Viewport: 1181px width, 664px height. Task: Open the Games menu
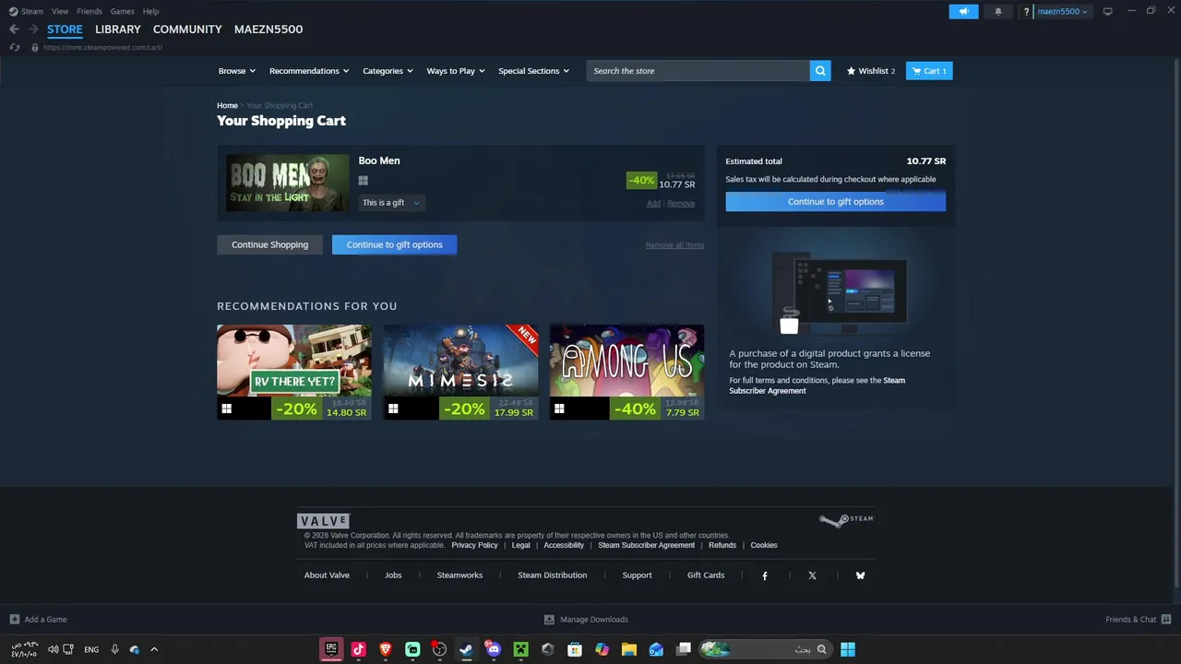click(122, 11)
